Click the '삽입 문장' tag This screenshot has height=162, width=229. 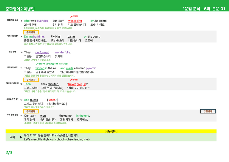click(208, 111)
